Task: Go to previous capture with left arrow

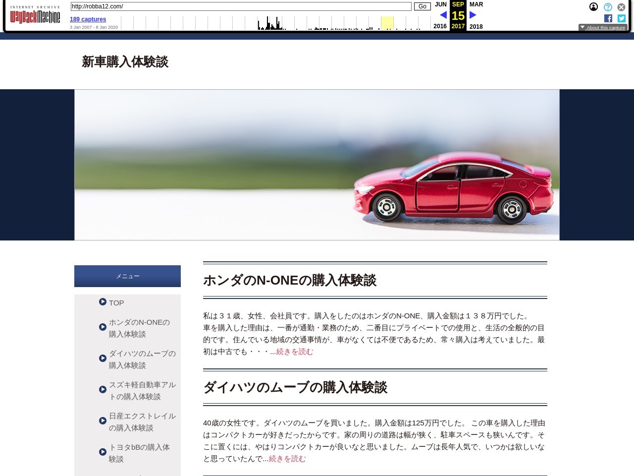Action: point(443,15)
